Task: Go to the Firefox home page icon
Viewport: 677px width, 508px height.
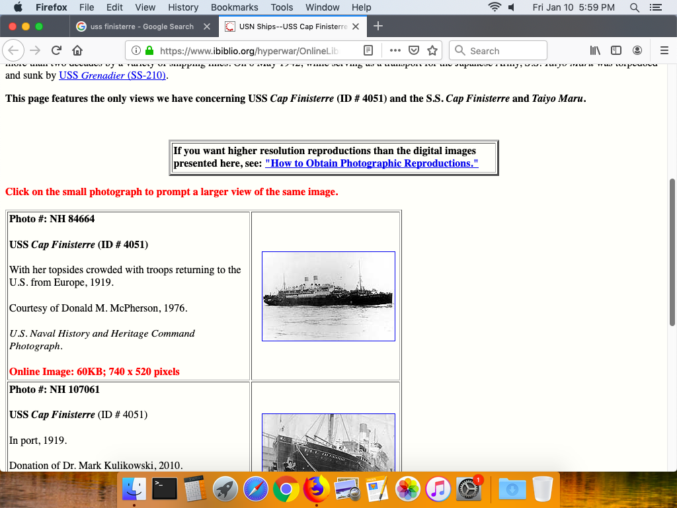Action: [77, 51]
